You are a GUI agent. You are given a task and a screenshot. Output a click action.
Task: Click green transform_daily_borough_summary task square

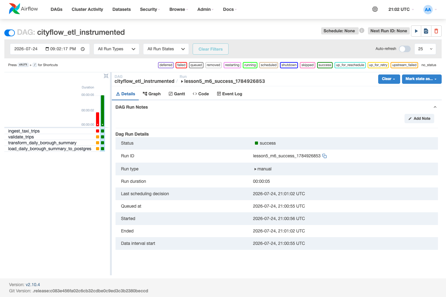click(103, 143)
